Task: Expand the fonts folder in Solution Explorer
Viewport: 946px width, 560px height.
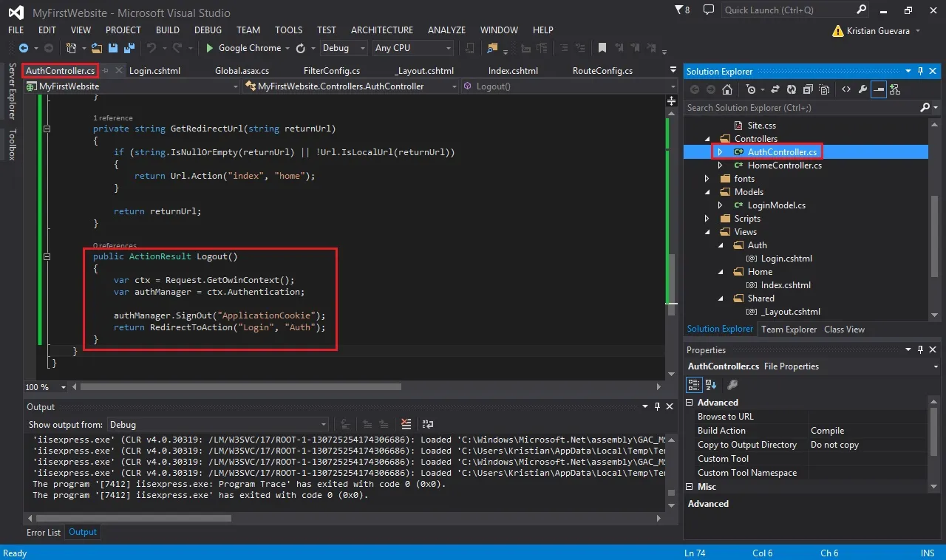Action: [707, 179]
